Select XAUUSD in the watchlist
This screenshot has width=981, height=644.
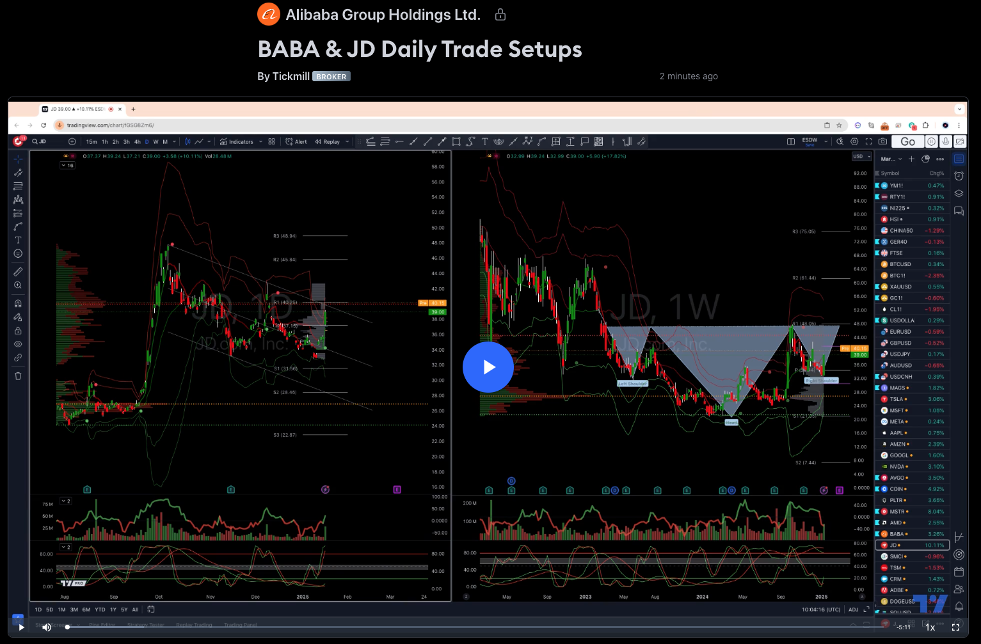point(913,287)
